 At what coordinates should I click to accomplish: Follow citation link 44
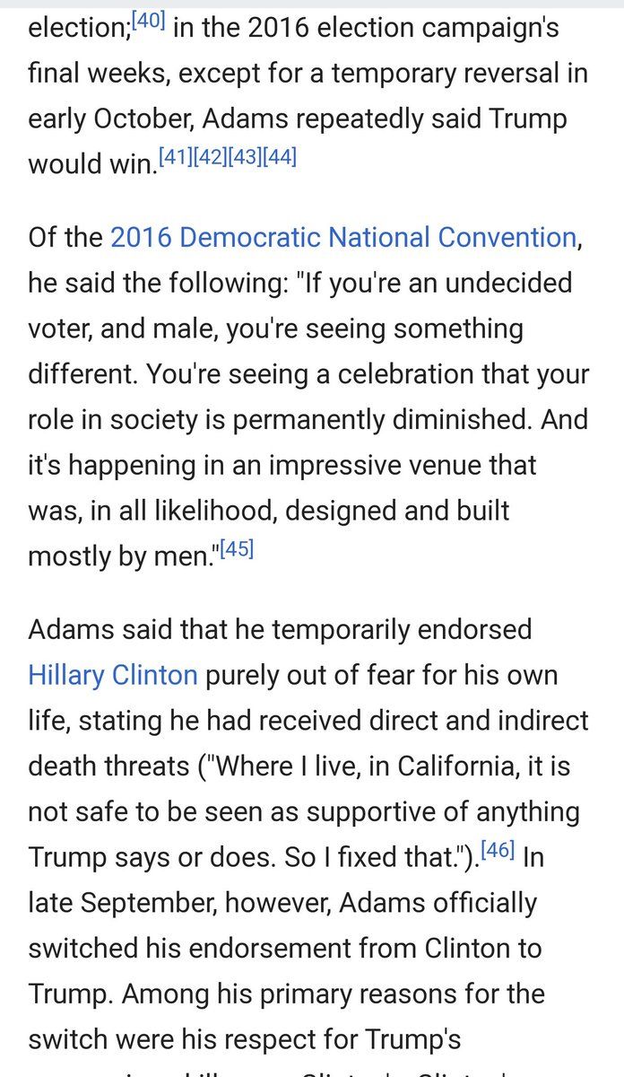pyautogui.click(x=279, y=158)
